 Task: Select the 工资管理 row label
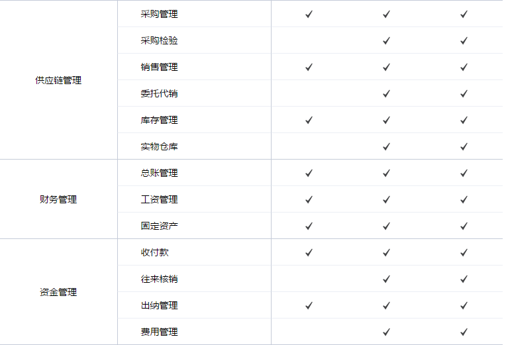coord(159,199)
